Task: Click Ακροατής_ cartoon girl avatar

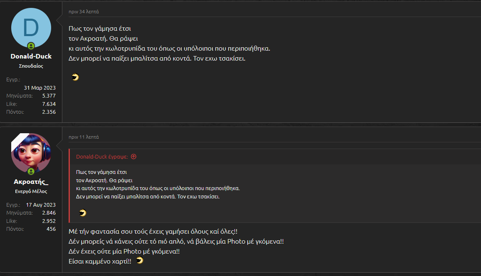Action: (31, 153)
